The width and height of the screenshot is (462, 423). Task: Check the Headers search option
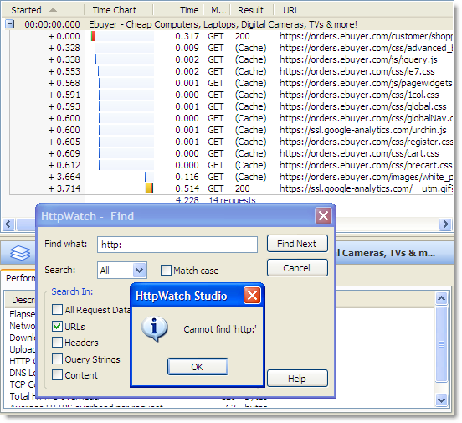57,343
